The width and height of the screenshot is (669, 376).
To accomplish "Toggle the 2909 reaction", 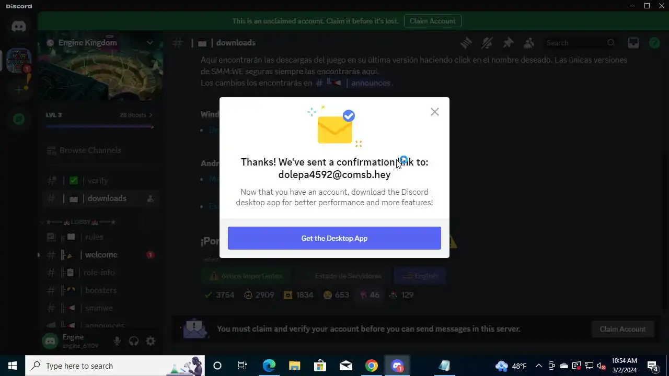I will (x=259, y=295).
